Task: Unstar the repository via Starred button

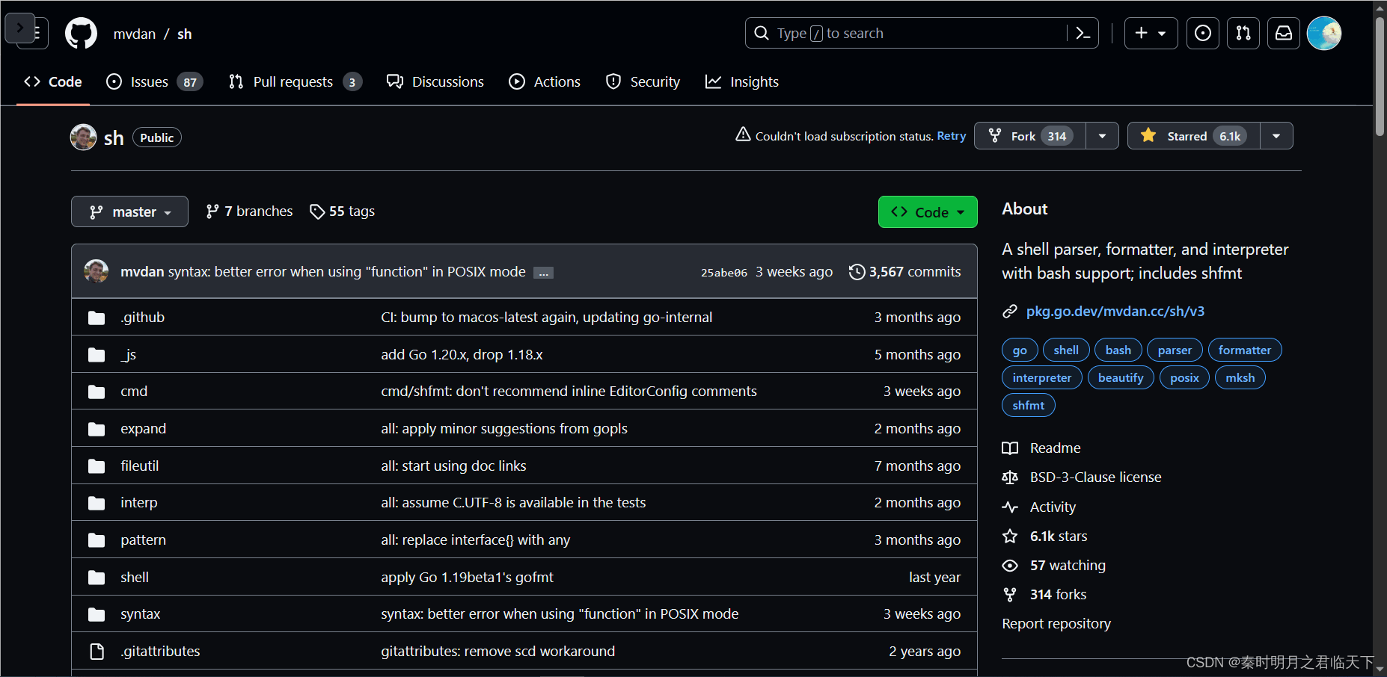Action: [x=1194, y=136]
